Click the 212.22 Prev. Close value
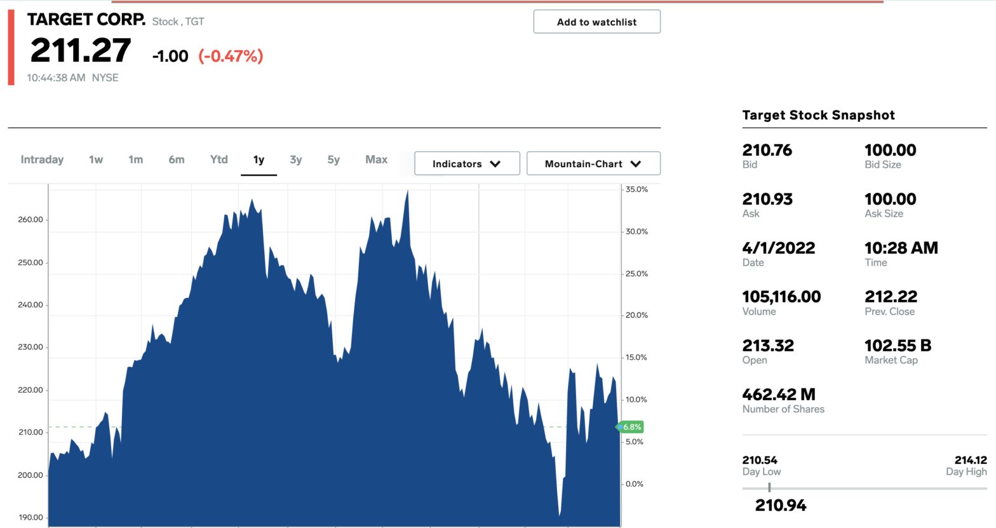Screen dimensions: 996x528 click(x=891, y=297)
